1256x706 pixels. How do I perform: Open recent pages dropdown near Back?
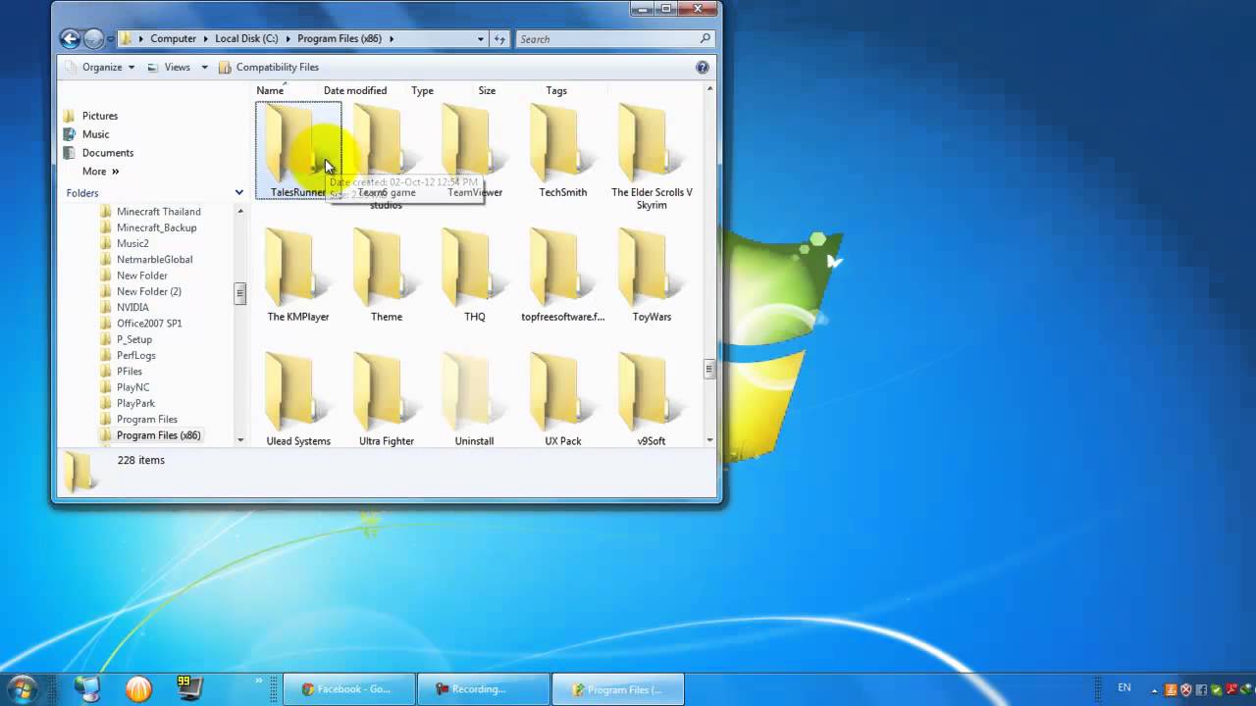point(110,39)
